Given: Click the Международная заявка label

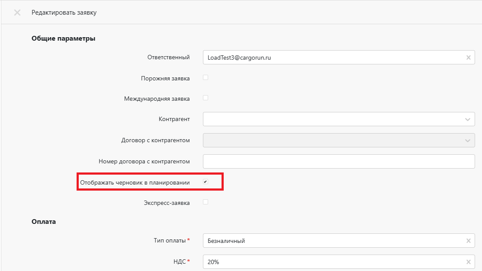Looking at the screenshot, I should pyautogui.click(x=157, y=99).
